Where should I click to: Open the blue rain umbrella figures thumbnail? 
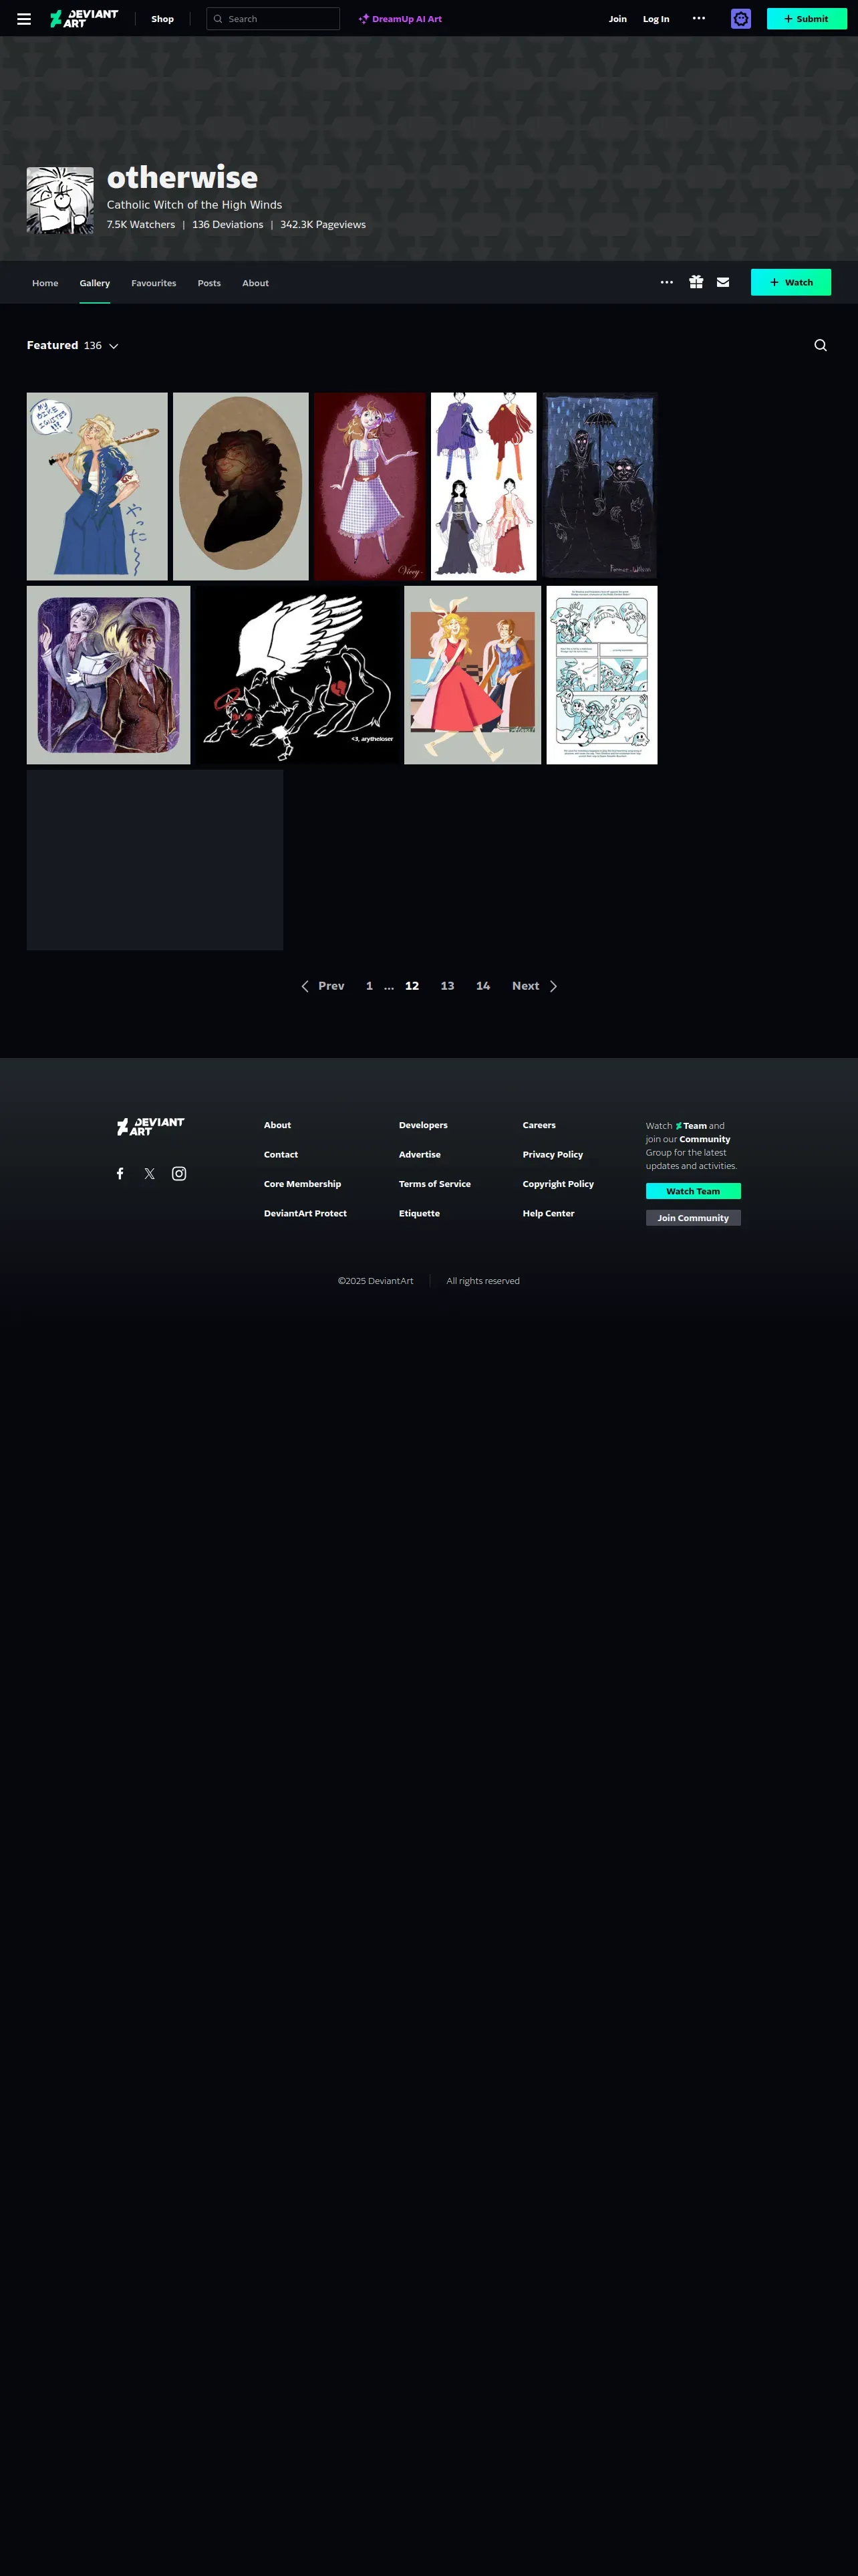(x=599, y=487)
